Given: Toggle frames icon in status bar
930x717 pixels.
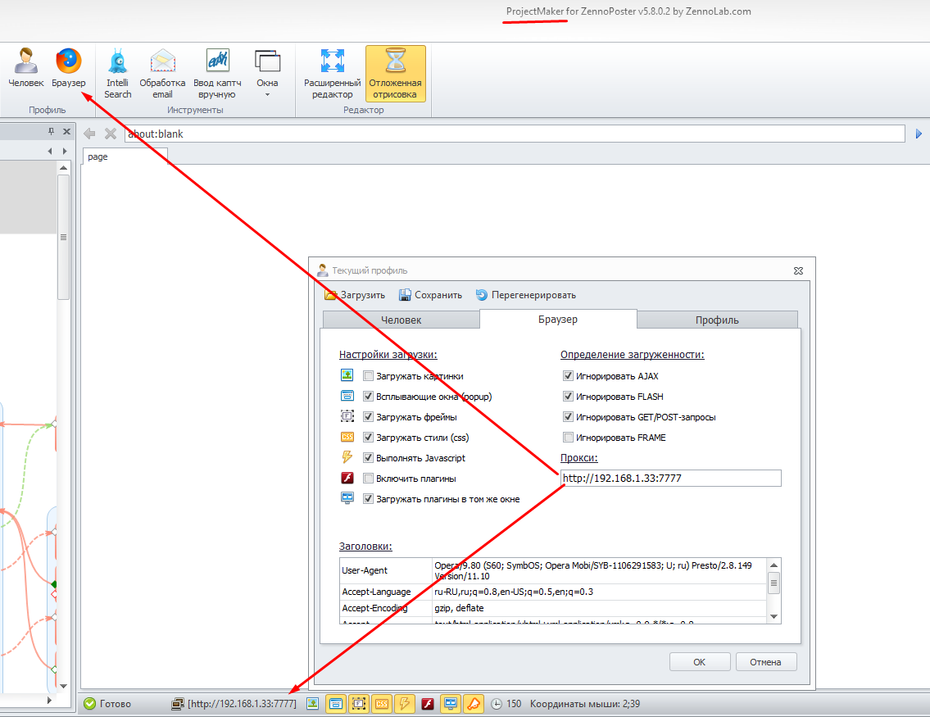Looking at the screenshot, I should point(359,704).
